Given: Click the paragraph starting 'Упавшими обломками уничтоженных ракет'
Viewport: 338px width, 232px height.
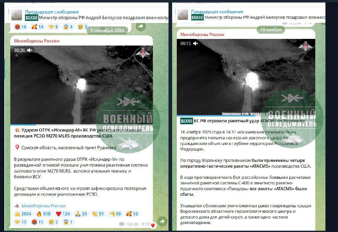Looking at the screenshot, I should pyautogui.click(x=245, y=214).
